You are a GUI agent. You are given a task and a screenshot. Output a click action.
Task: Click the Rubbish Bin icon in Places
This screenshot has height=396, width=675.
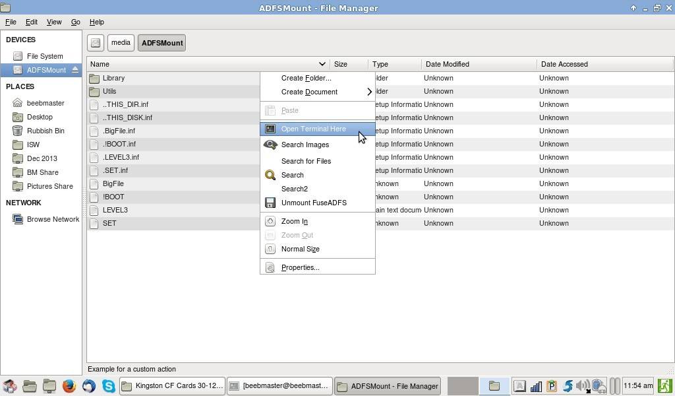pos(18,131)
